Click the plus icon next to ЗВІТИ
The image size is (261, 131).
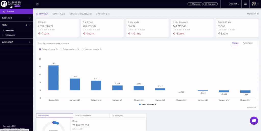click(x=26, y=25)
